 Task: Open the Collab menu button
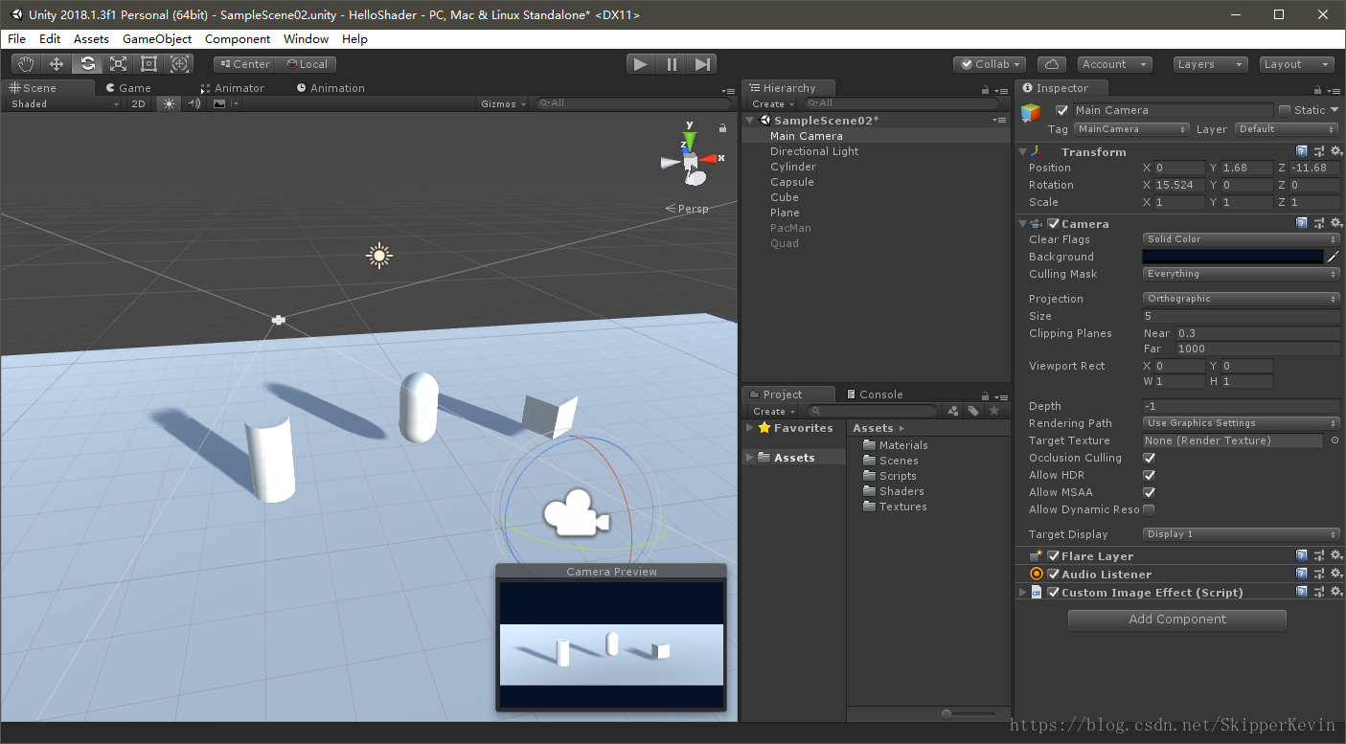(991, 64)
